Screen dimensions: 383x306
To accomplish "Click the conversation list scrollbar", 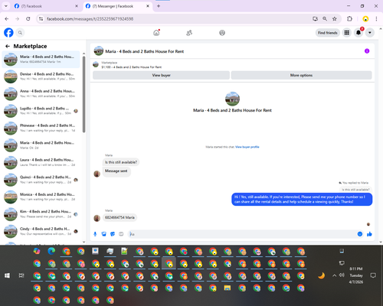I will [83, 95].
